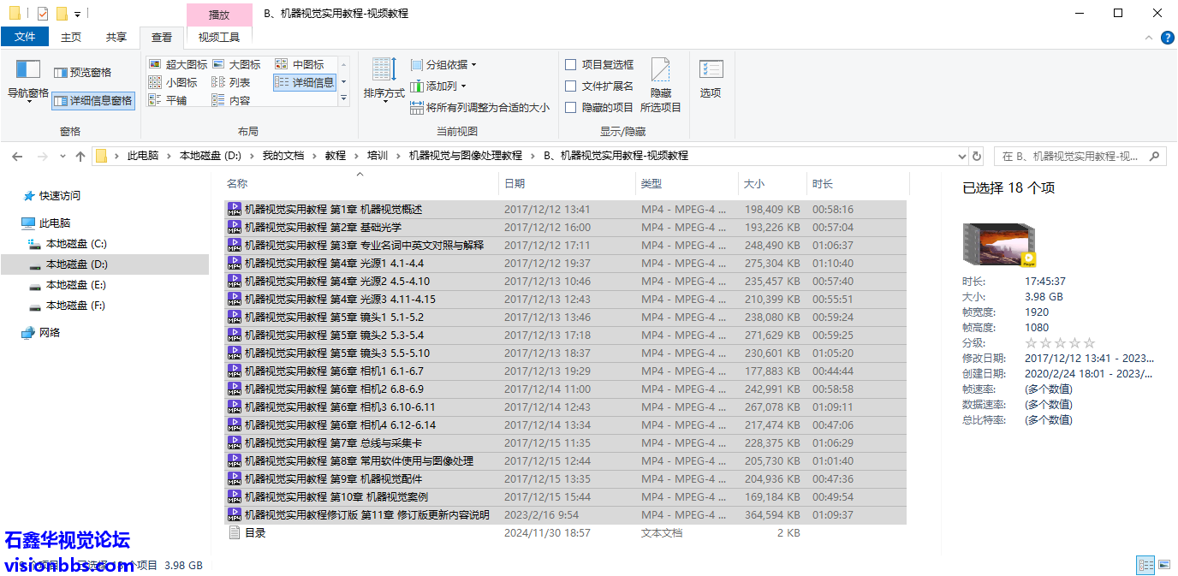The image size is (1178, 576).
Task: Open the Options (选项) icon
Action: (711, 72)
